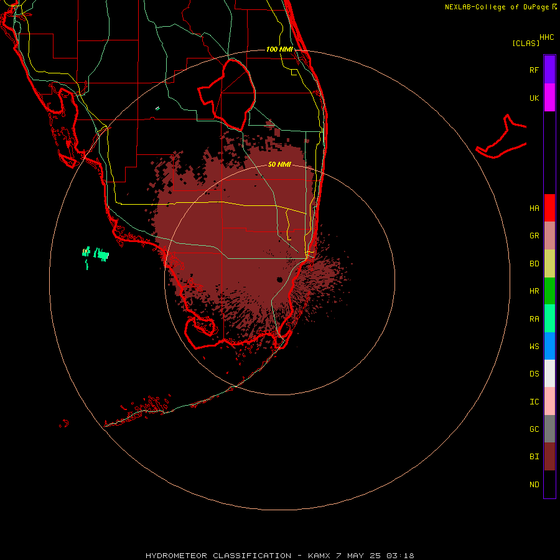
Task: Click the 'BD' legend label
Action: (534, 263)
